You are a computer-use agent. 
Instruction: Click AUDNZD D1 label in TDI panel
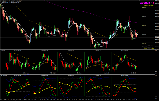(71, 76)
